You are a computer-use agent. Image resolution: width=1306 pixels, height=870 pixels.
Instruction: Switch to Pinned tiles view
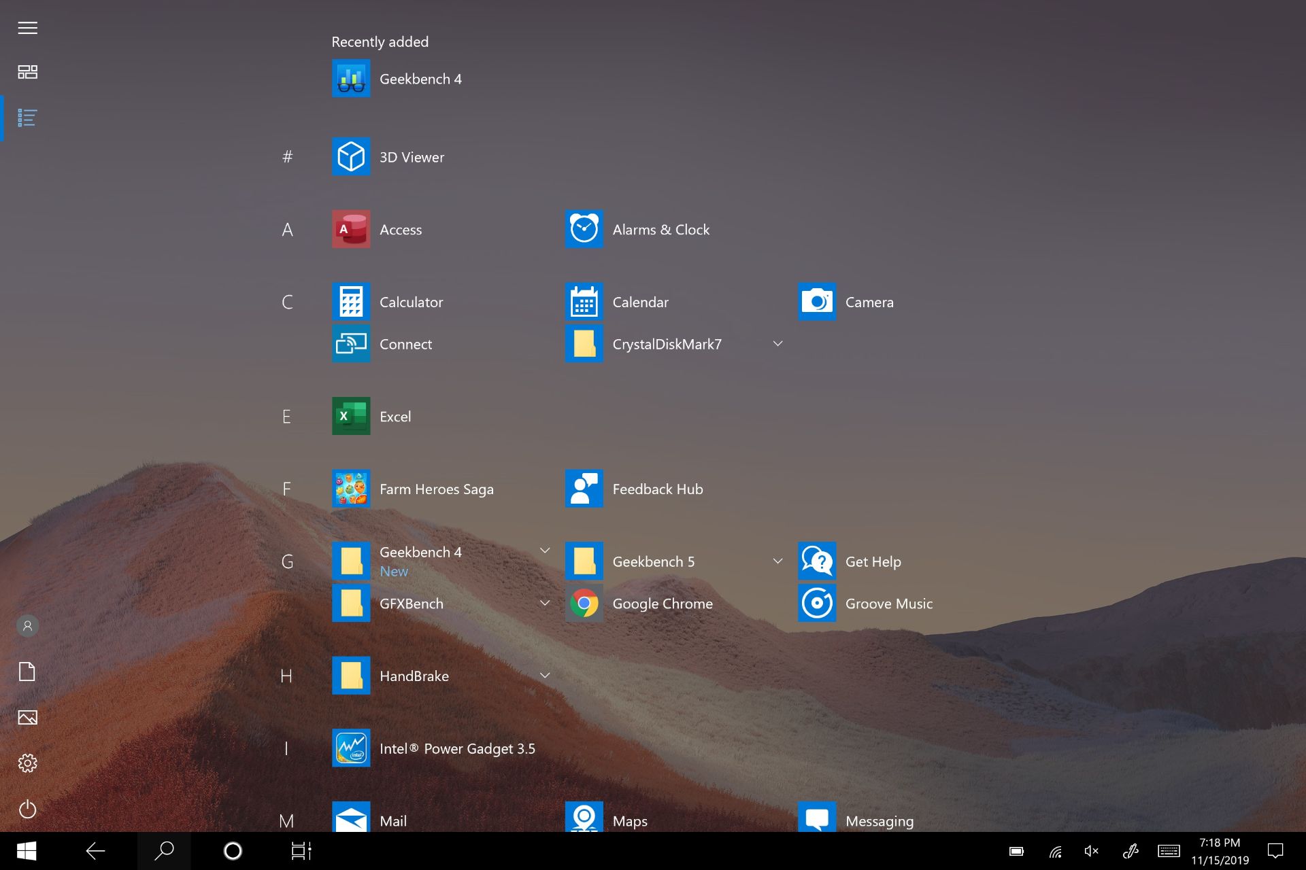27,72
